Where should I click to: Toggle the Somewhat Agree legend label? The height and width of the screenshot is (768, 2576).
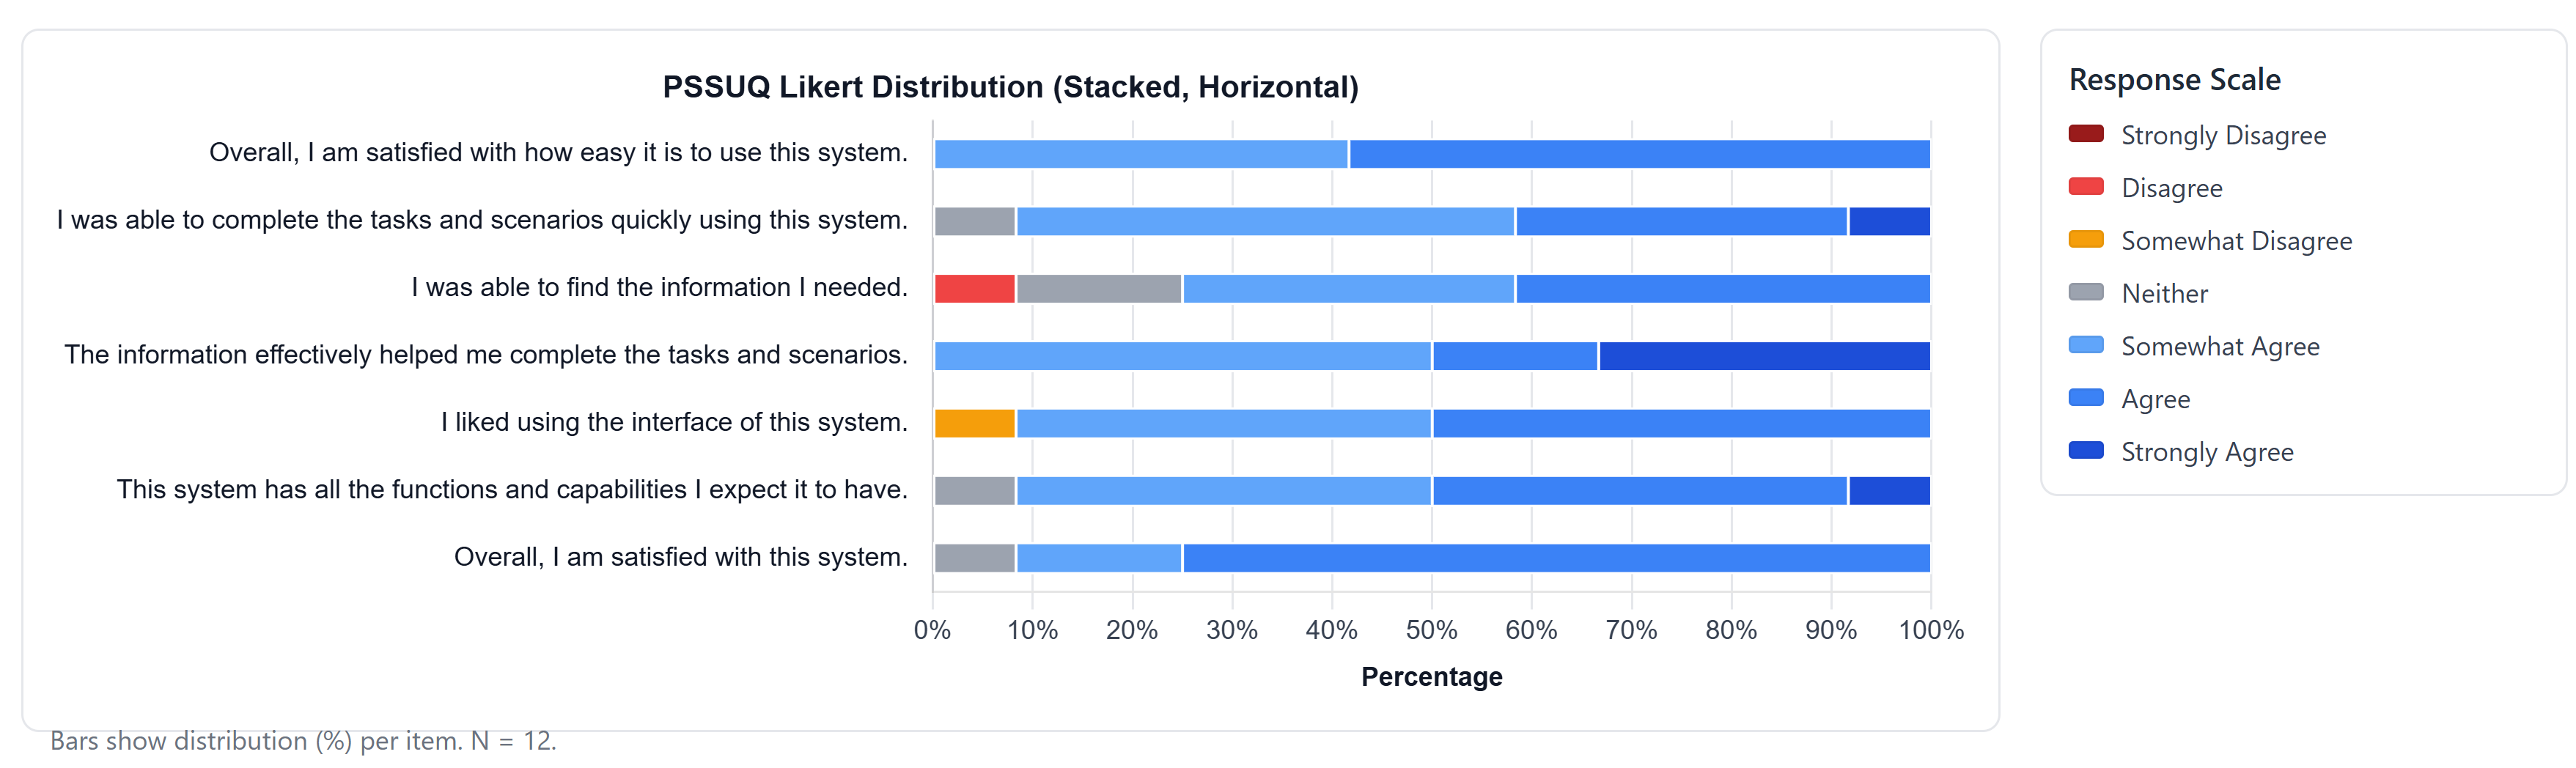tap(2220, 346)
